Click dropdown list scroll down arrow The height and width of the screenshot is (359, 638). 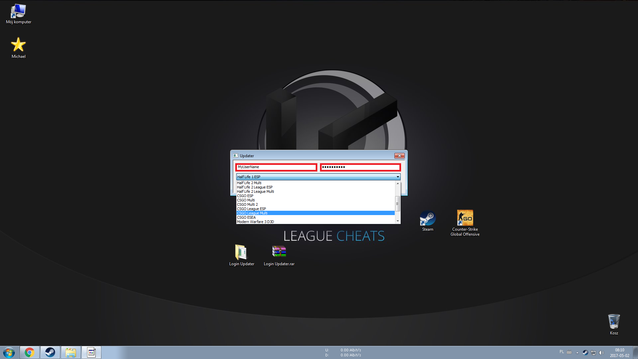[398, 221]
